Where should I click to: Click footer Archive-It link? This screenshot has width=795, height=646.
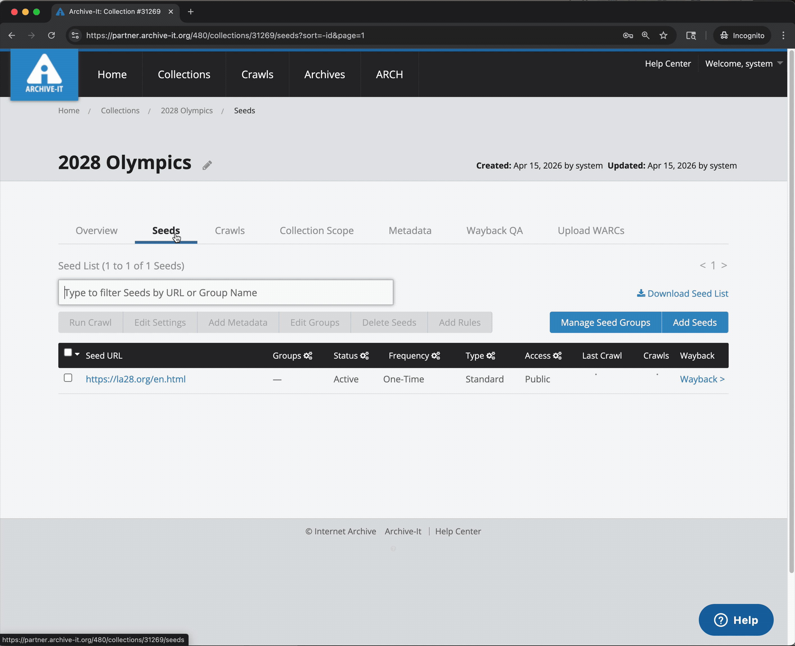pyautogui.click(x=403, y=531)
